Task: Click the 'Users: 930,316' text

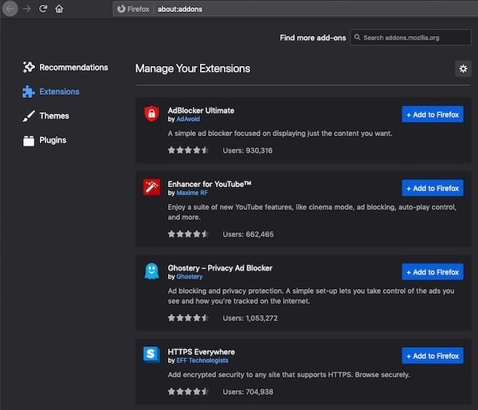Action: tap(248, 150)
